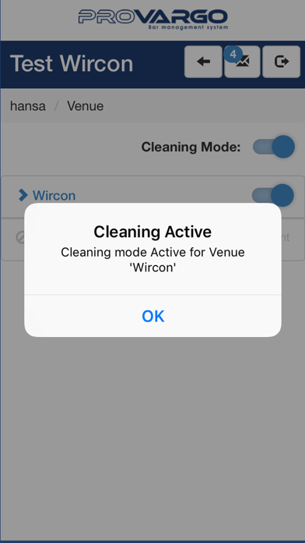Open the Wircon venue link
Screen dimensions: 305x543
pos(54,196)
